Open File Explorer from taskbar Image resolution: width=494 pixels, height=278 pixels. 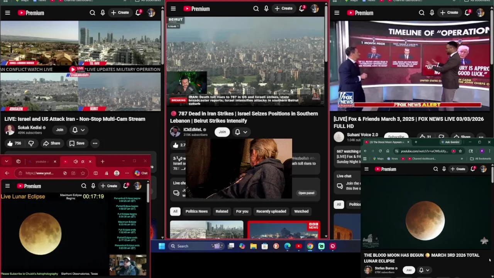click(x=253, y=246)
